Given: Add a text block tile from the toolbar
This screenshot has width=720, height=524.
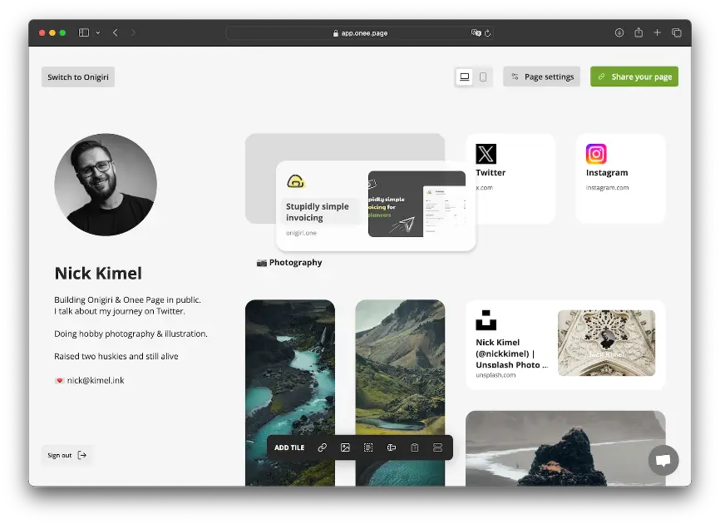Looking at the screenshot, I should [368, 447].
